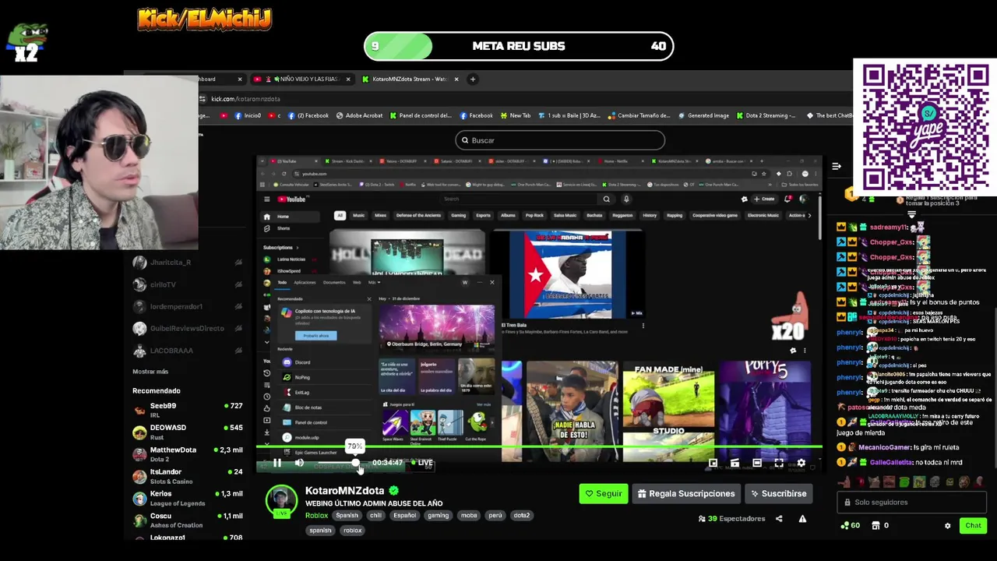Open the channel points balance 60

851,526
